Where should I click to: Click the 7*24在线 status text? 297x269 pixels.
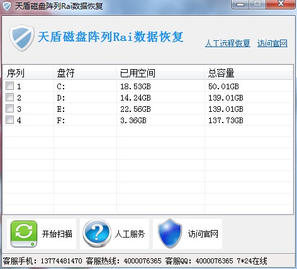click(252, 261)
